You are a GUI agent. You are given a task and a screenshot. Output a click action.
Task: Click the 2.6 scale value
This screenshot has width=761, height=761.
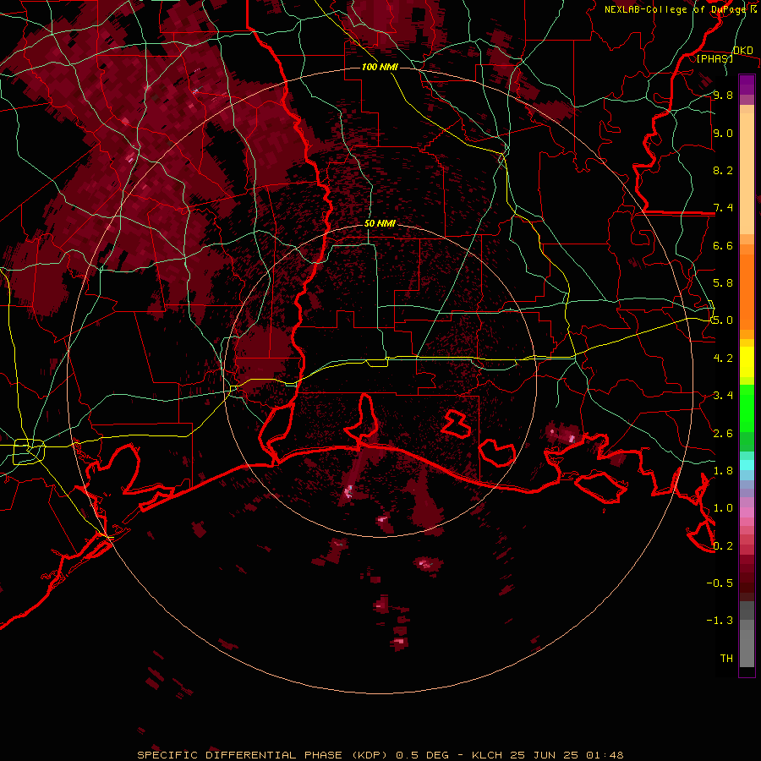click(x=723, y=434)
